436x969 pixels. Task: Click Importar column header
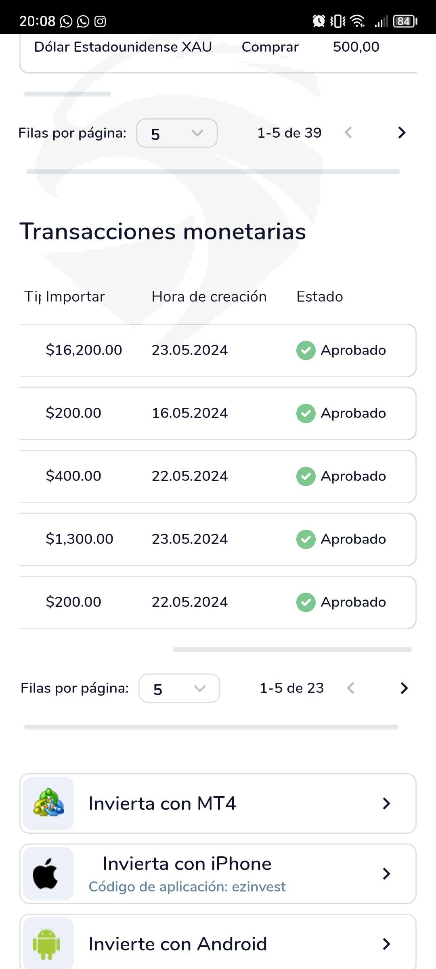[75, 297]
